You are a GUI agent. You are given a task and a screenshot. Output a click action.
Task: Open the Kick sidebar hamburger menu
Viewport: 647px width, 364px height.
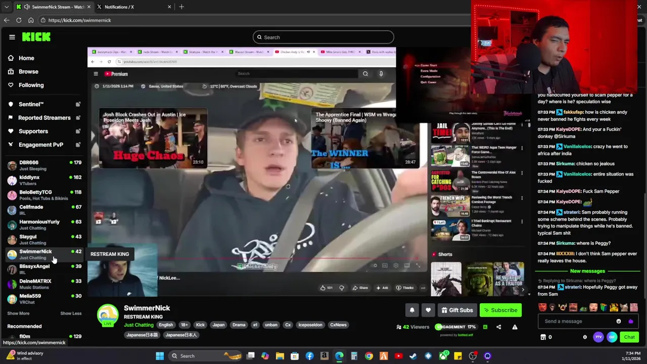point(12,37)
